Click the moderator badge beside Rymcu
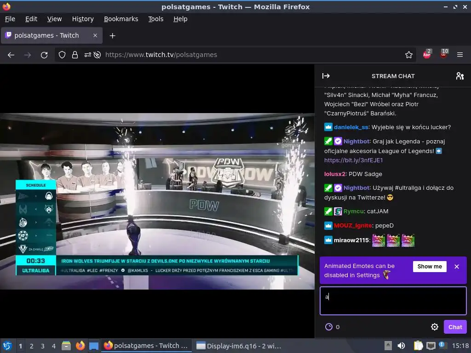 (328, 211)
